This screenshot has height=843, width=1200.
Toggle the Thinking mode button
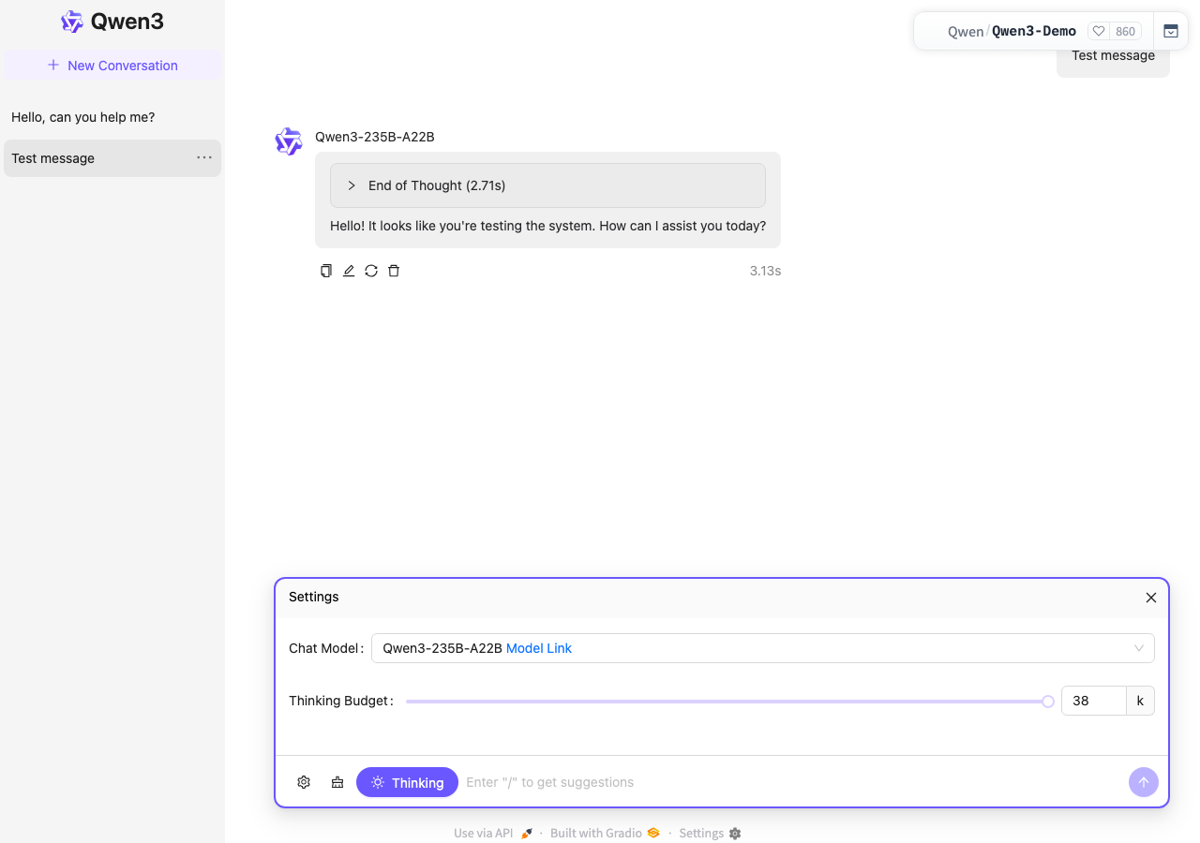point(407,782)
